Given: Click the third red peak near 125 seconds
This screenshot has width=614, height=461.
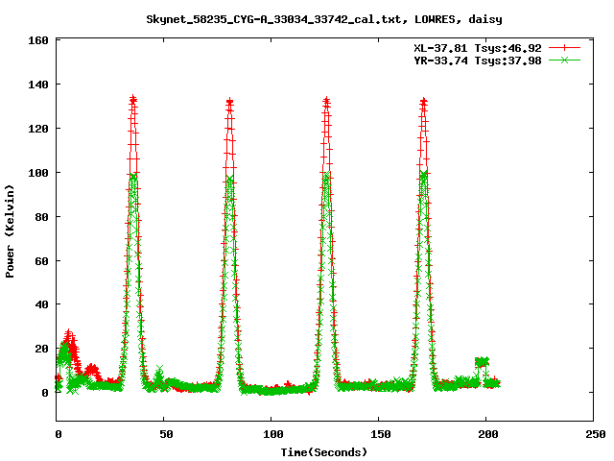Looking at the screenshot, I should tap(326, 102).
